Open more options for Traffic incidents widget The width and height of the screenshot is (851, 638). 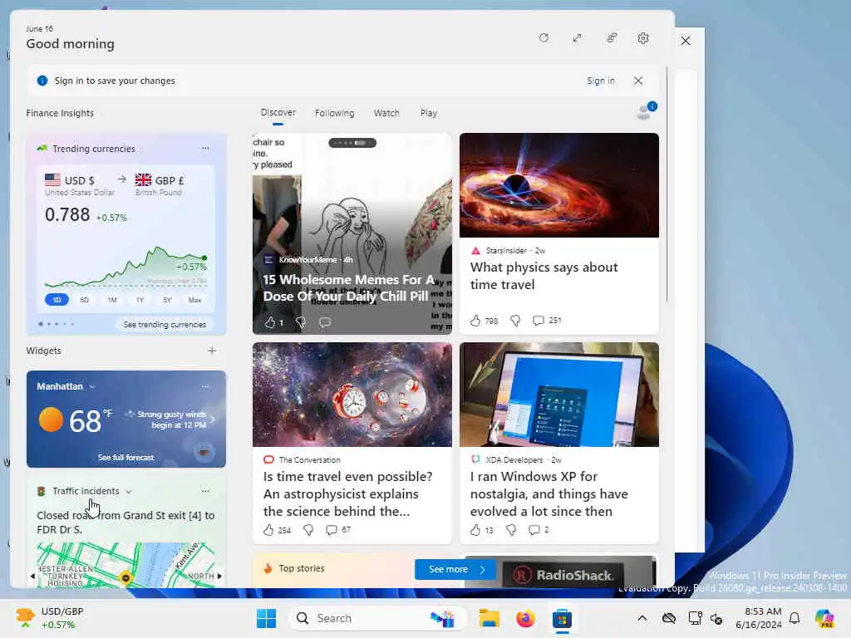click(x=205, y=491)
